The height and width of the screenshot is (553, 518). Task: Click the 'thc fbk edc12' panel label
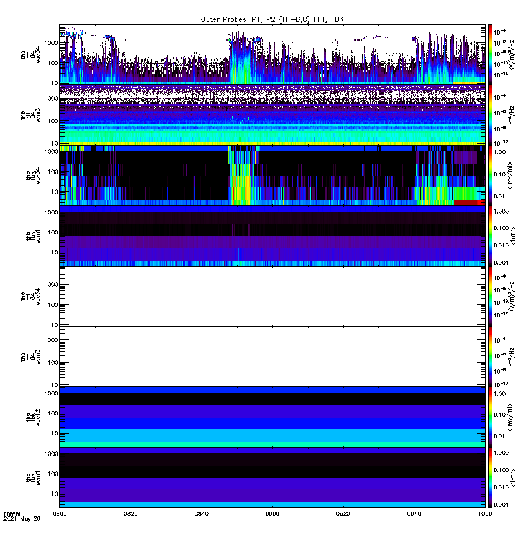[x=33, y=418]
